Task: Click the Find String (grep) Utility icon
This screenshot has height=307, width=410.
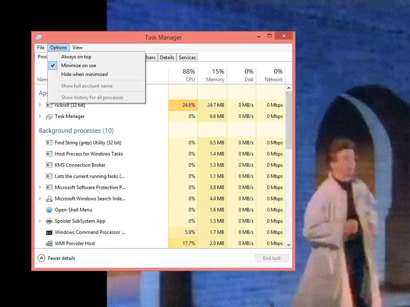Action: pos(49,143)
